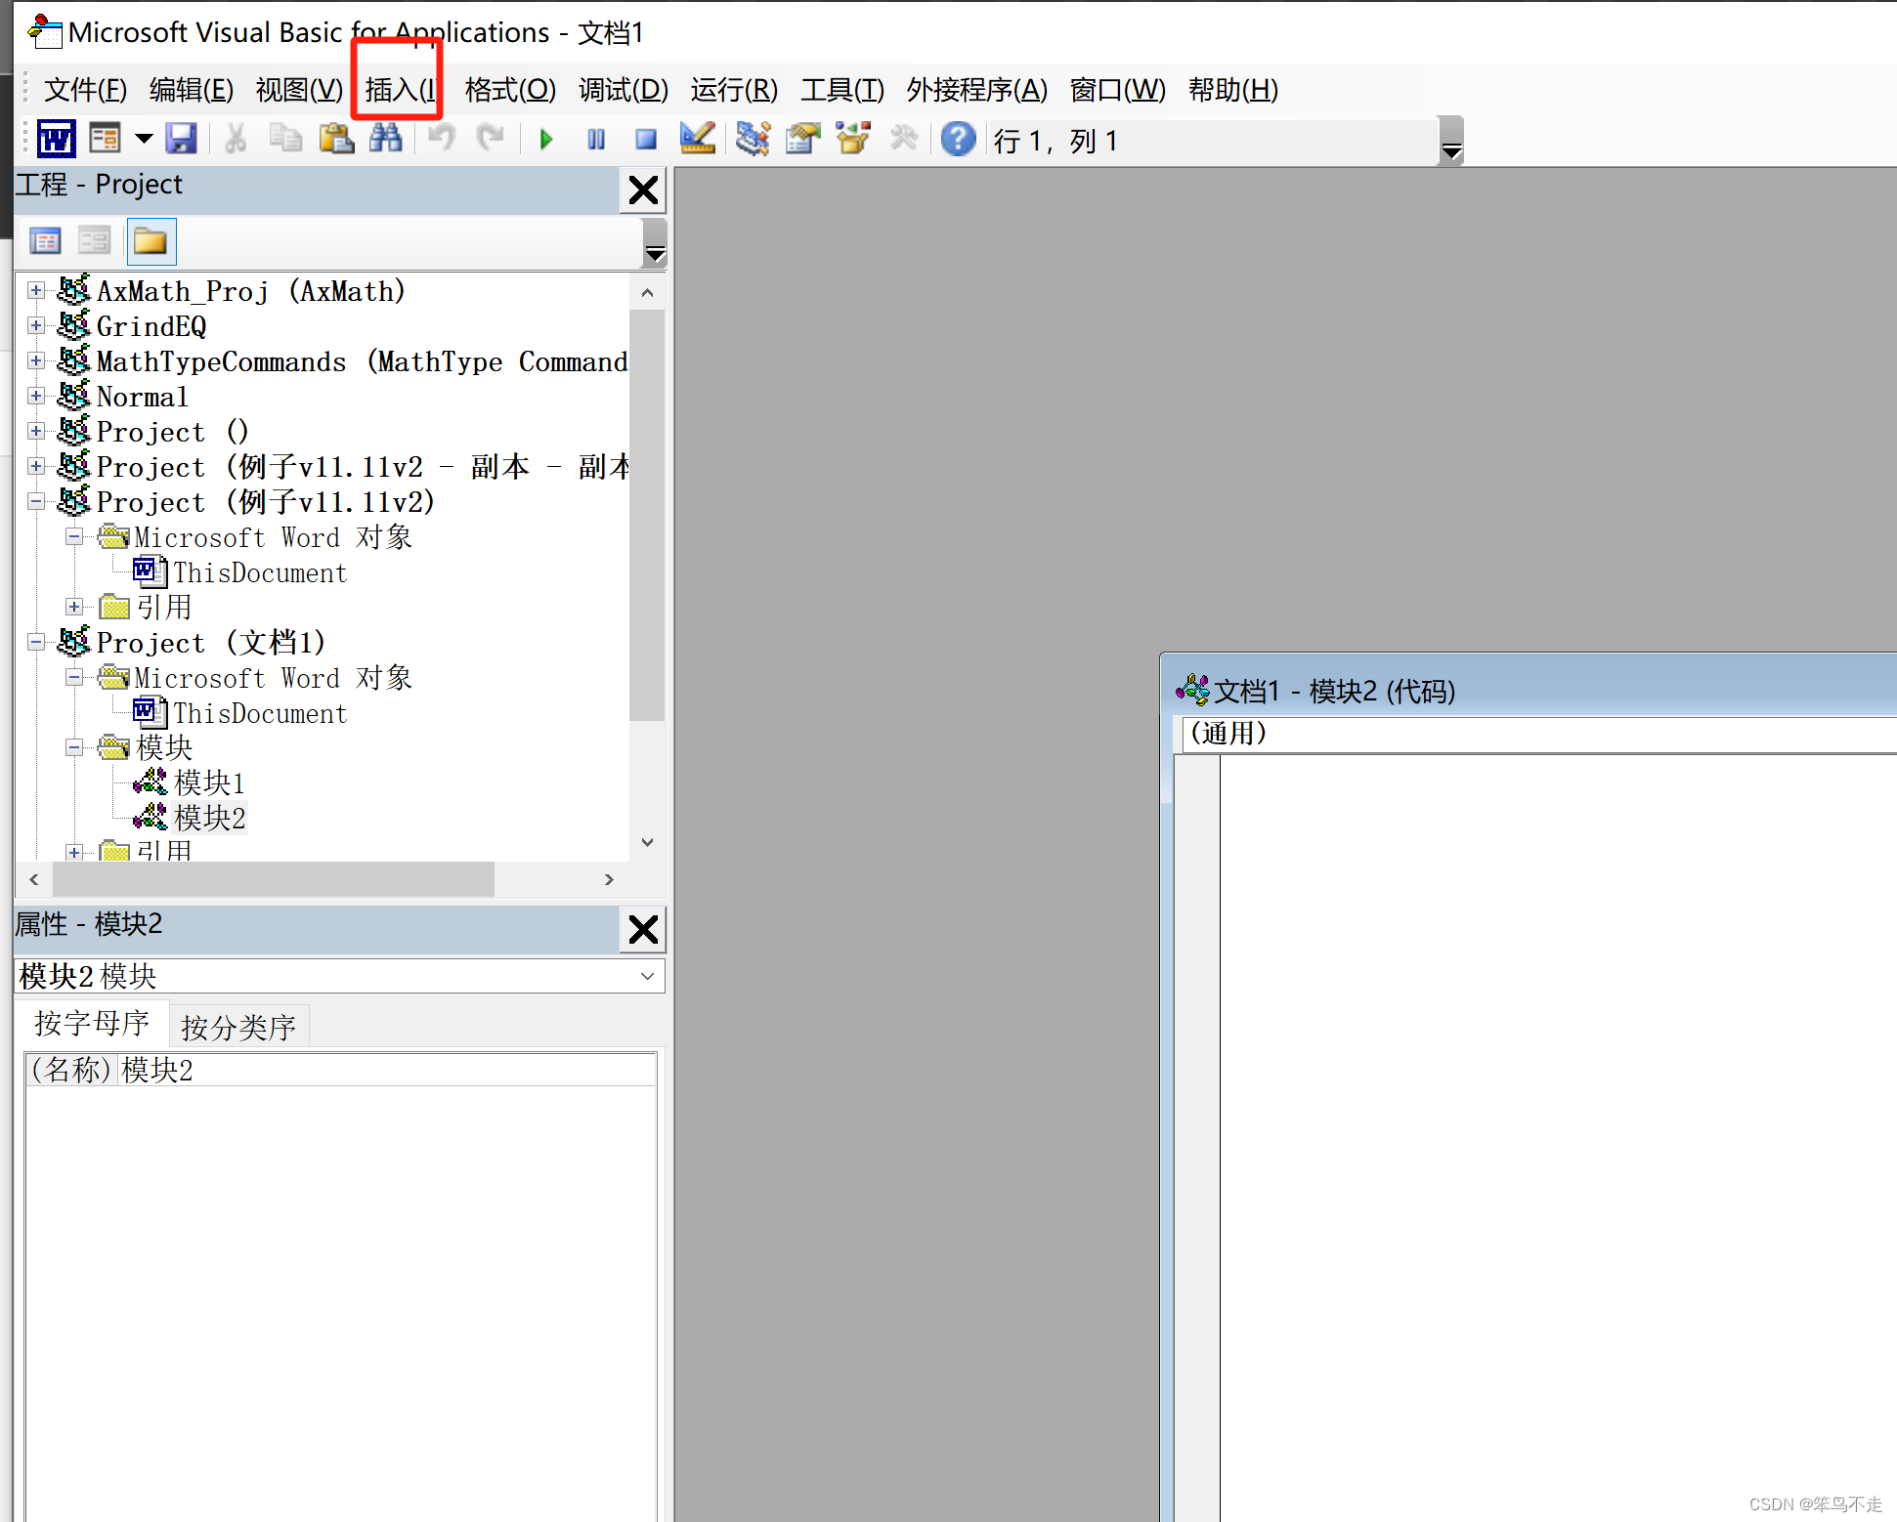Click View Object icon in Project panel
1897x1522 pixels.
click(95, 240)
